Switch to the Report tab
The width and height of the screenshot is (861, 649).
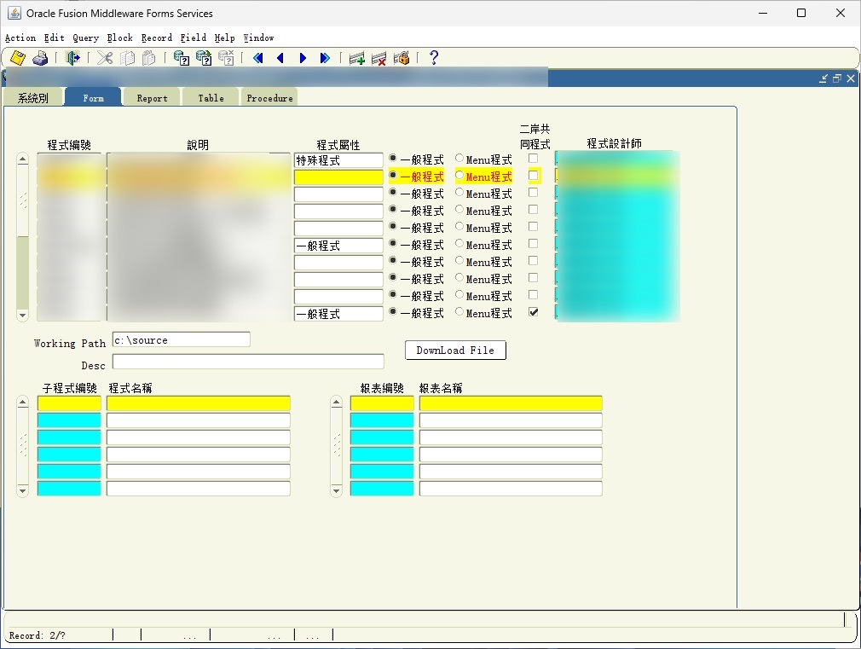pos(152,98)
